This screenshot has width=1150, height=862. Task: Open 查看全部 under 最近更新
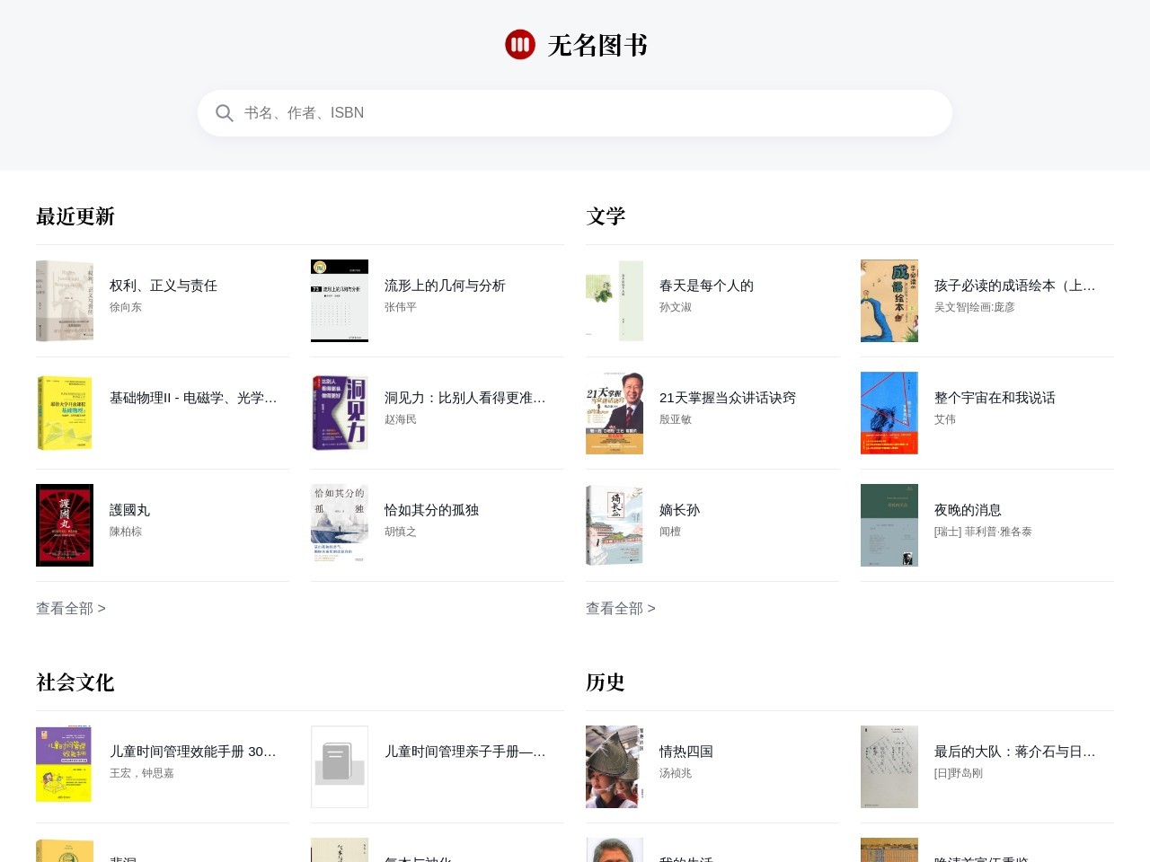(x=65, y=608)
